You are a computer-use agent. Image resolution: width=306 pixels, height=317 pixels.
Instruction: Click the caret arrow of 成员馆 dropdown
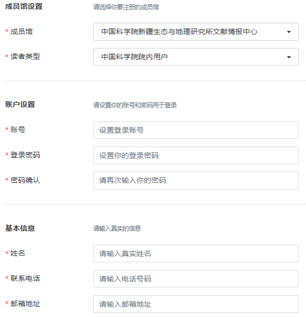coord(289,32)
